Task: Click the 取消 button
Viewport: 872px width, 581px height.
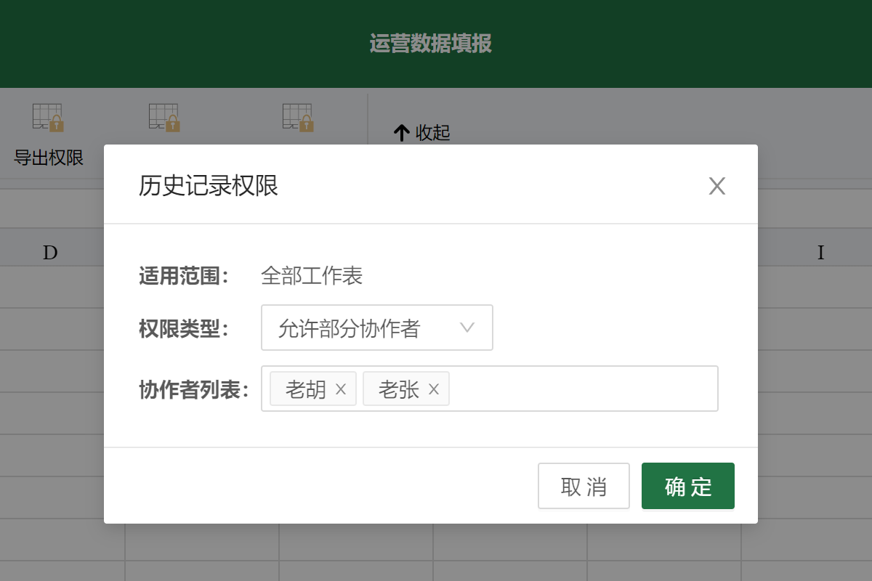Action: (584, 486)
